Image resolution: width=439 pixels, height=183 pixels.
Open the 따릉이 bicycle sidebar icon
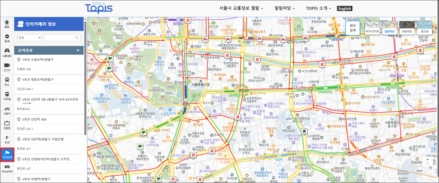coord(6,111)
